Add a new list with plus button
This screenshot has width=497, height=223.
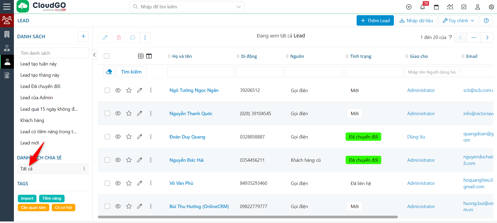coord(83,36)
